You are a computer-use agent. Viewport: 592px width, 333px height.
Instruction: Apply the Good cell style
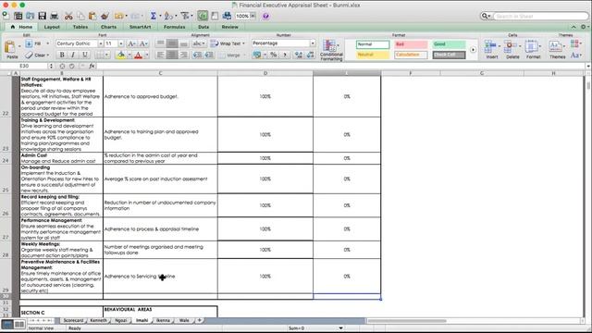[x=449, y=44]
